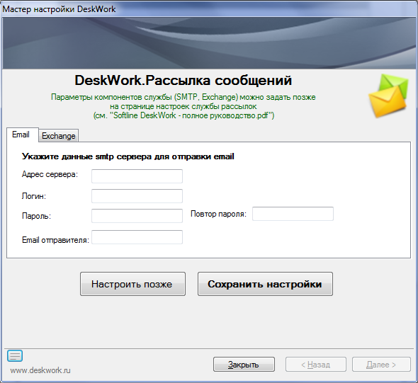Click the Адрес сервера input field
The image size is (418, 383).
137,176
